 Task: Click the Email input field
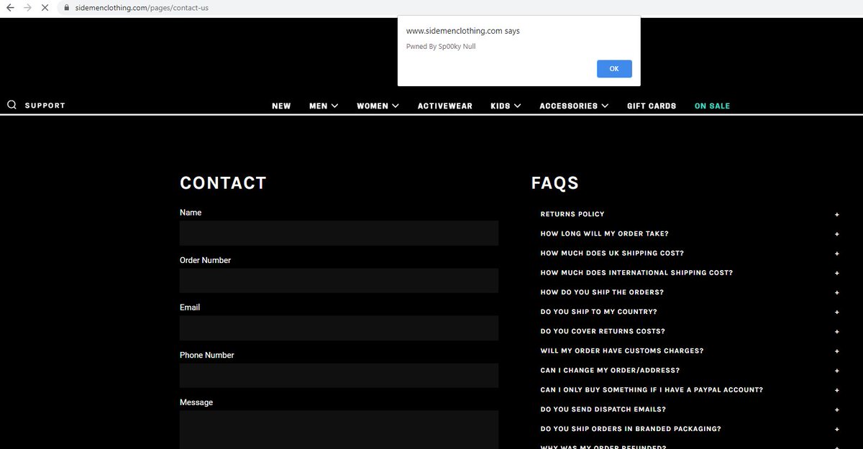pos(339,328)
